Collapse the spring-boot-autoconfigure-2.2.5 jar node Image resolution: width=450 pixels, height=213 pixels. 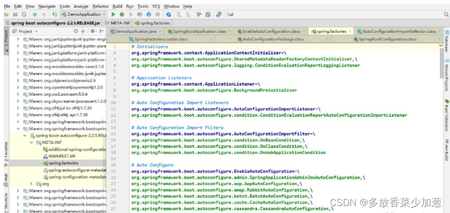click(x=25, y=136)
